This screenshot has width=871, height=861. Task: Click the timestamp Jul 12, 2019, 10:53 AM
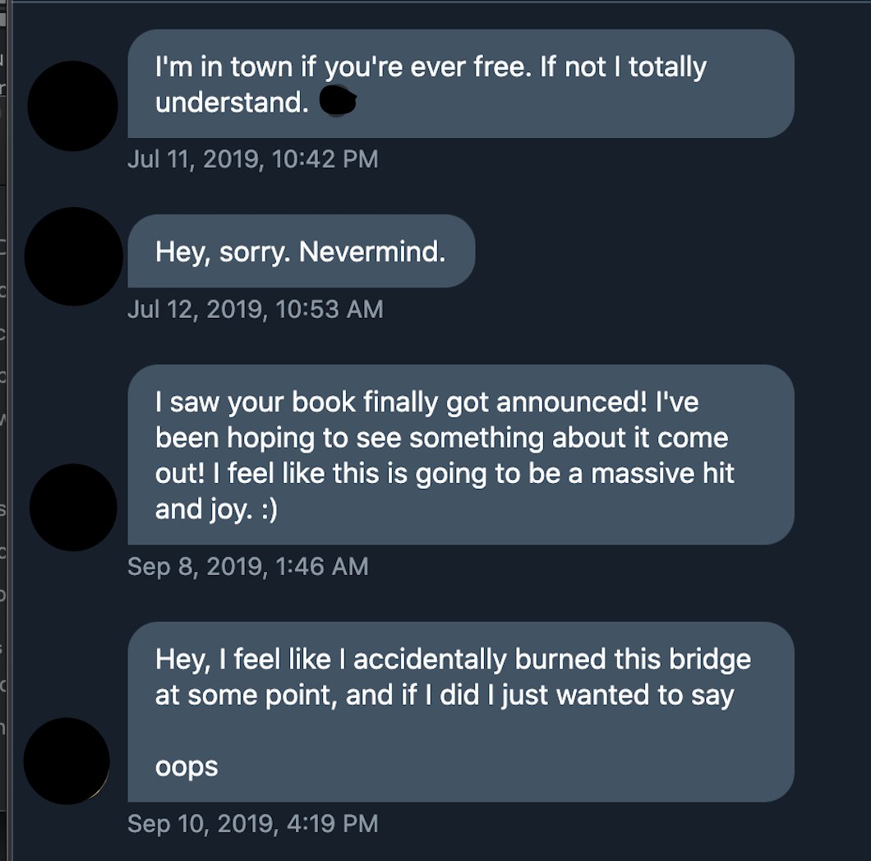(256, 310)
